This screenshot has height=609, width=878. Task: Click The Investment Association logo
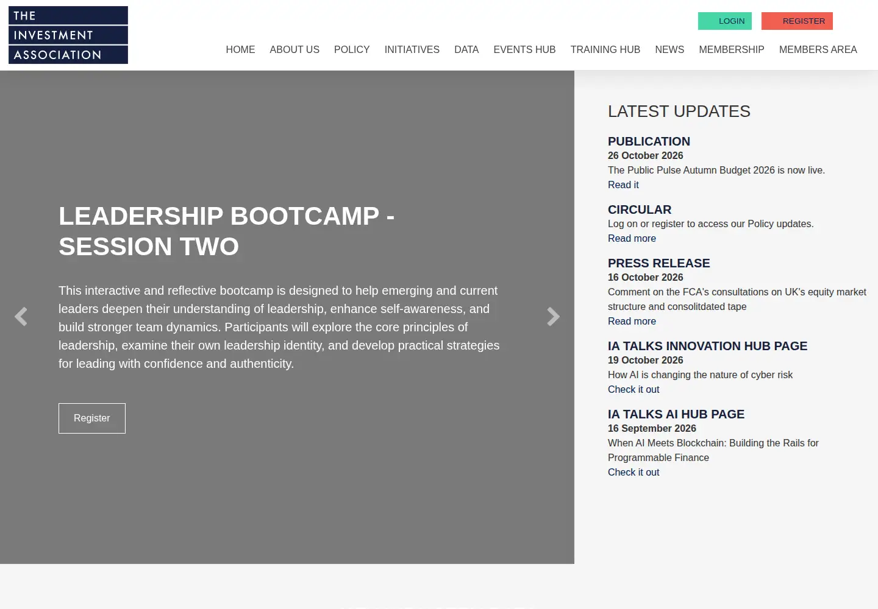68,35
